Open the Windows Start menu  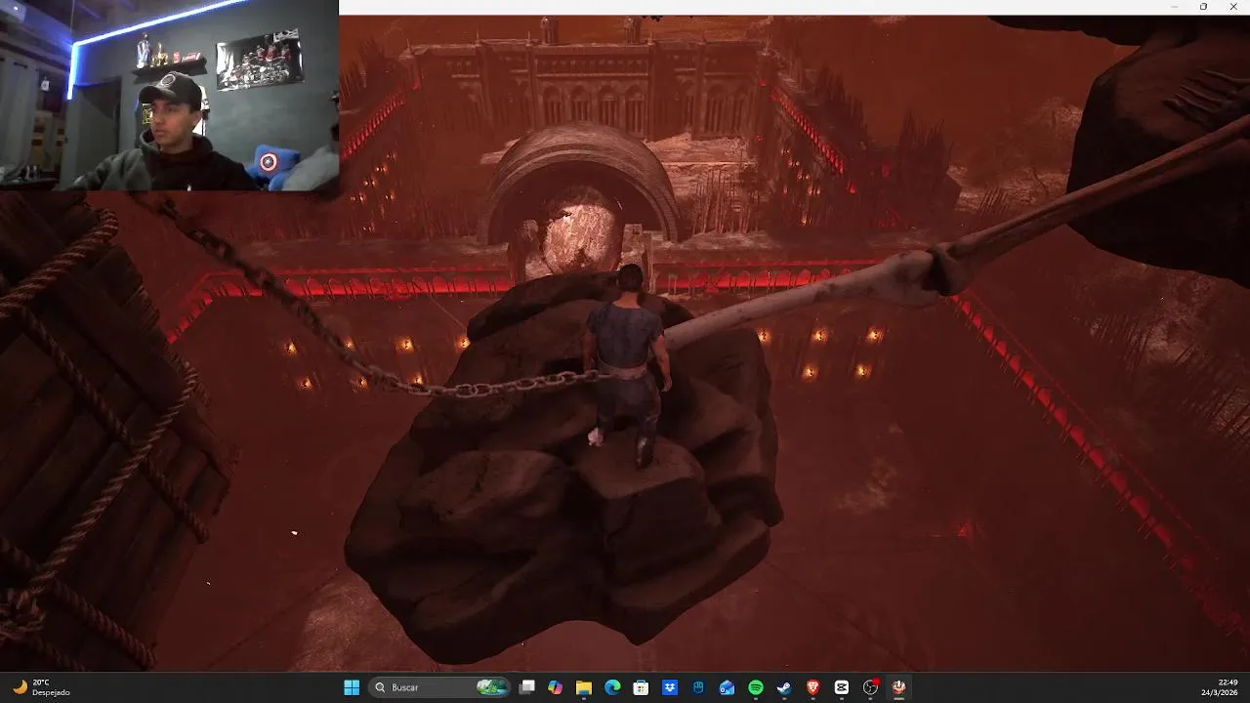coord(352,687)
